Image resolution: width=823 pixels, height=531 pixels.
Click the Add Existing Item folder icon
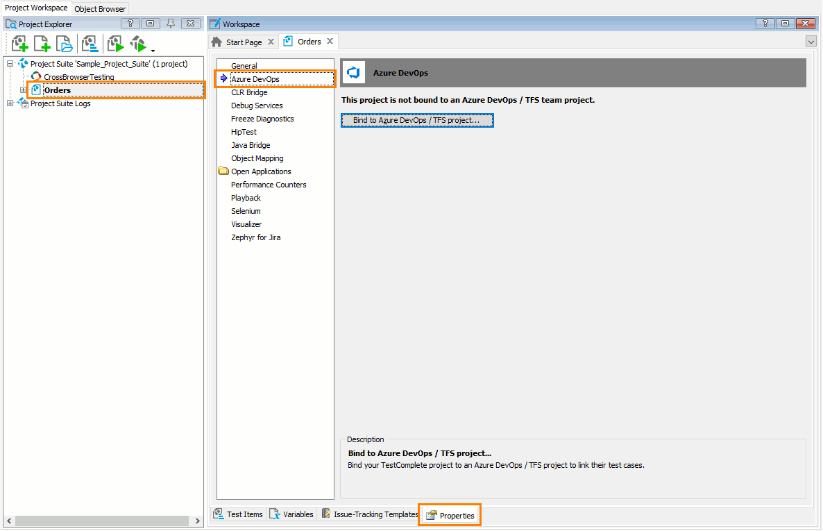tap(64, 44)
